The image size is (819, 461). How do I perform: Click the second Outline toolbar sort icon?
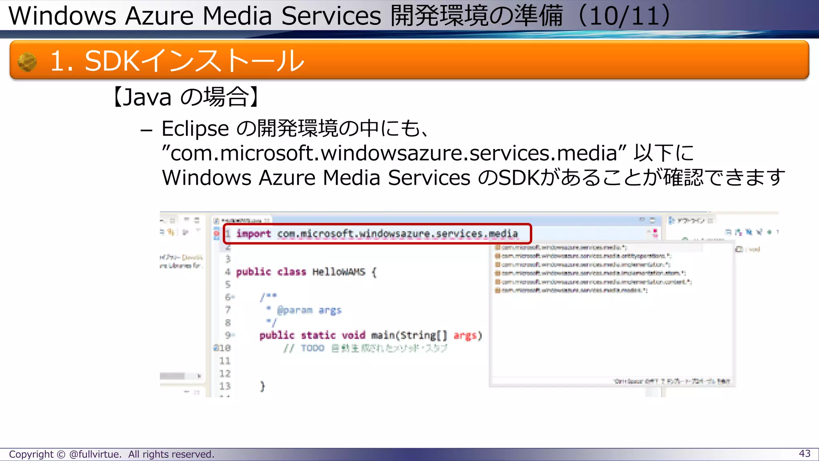[738, 232]
